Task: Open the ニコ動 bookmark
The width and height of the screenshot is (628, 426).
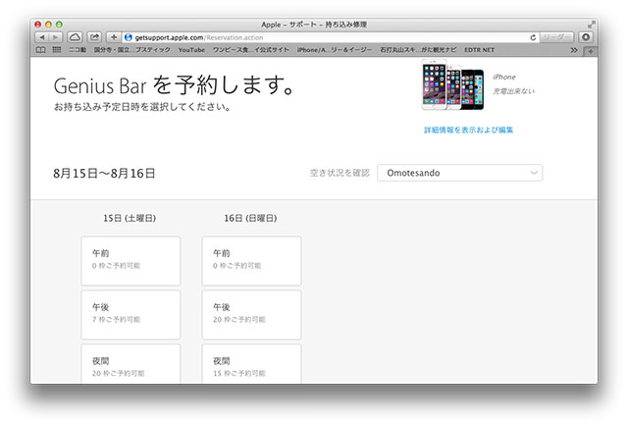Action: click(78, 50)
